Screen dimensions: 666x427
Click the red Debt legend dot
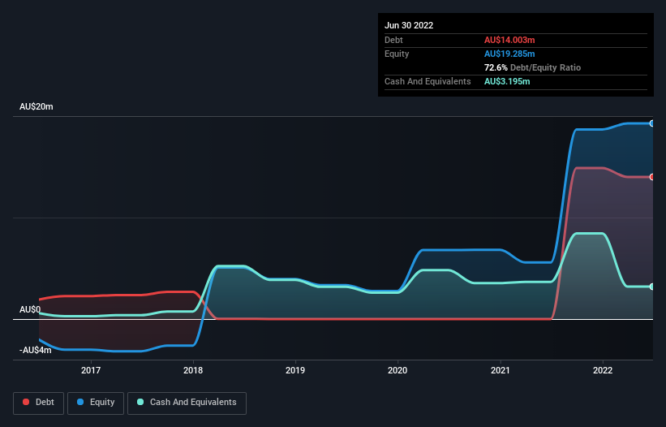[26, 402]
